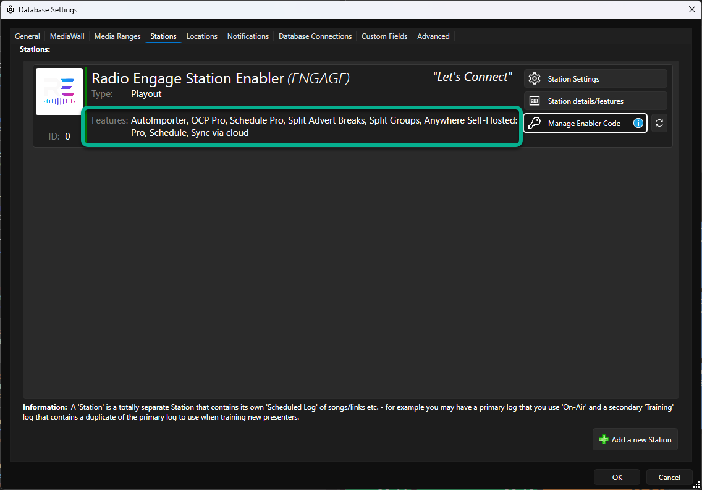Click the key icon for enabler code
Viewport: 702px width, 490px height.
click(535, 123)
